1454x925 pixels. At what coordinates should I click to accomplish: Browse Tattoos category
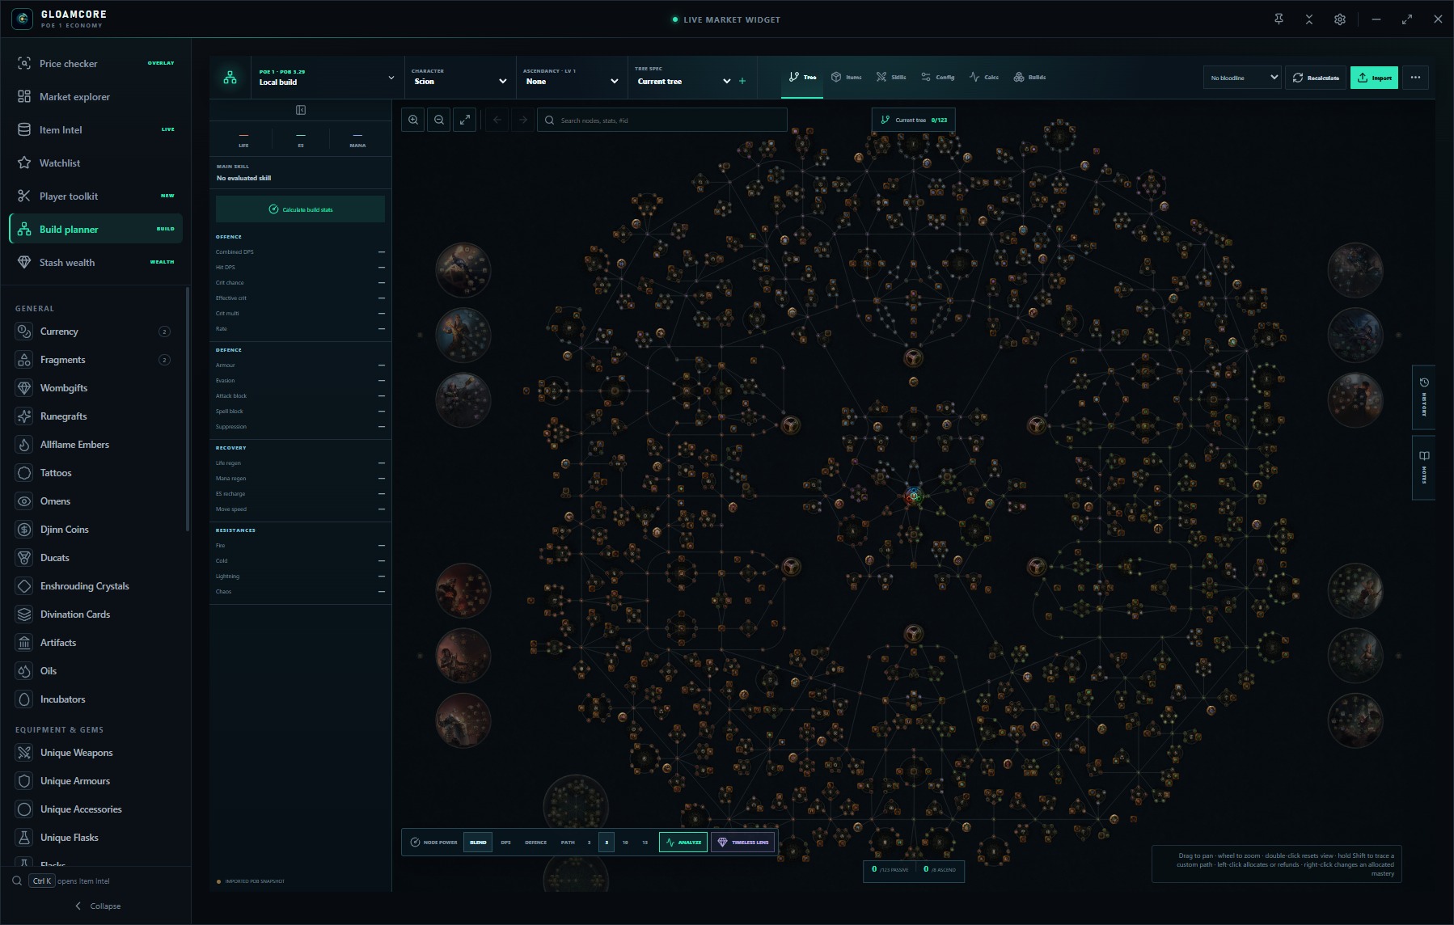94,473
